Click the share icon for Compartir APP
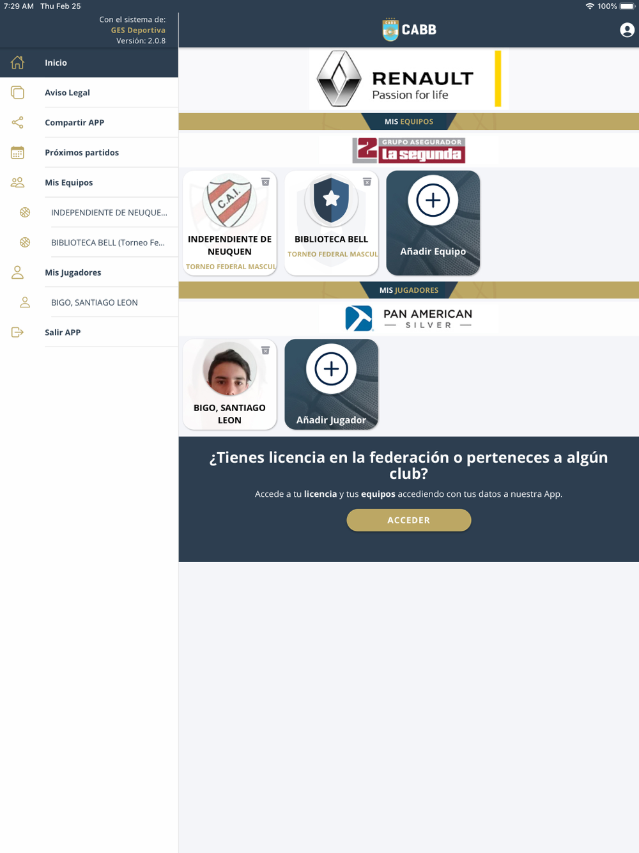The height and width of the screenshot is (853, 639). [18, 122]
